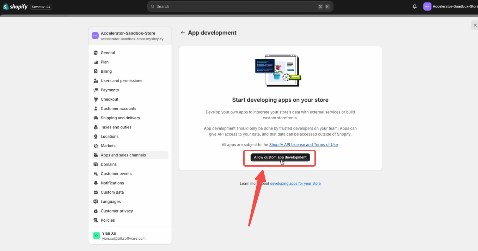Viewport: 478px width, 251px height.
Task: Open Markets settings
Action: [130, 146]
